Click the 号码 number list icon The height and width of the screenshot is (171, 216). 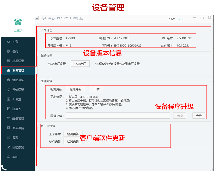click(9, 51)
